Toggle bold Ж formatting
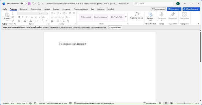Screen dimensions: 202x105 pos(19,17)
